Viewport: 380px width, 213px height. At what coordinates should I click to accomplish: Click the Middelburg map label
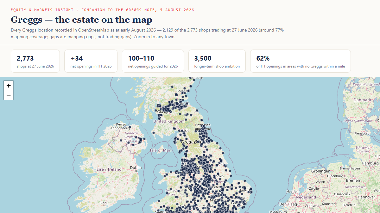coord(278,212)
